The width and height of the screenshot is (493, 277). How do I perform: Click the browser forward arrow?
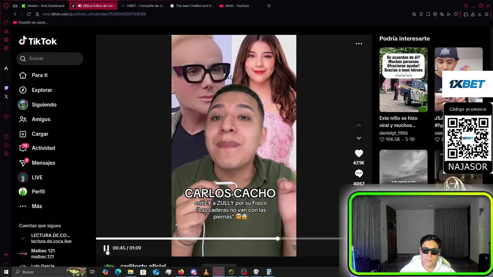coord(22,14)
